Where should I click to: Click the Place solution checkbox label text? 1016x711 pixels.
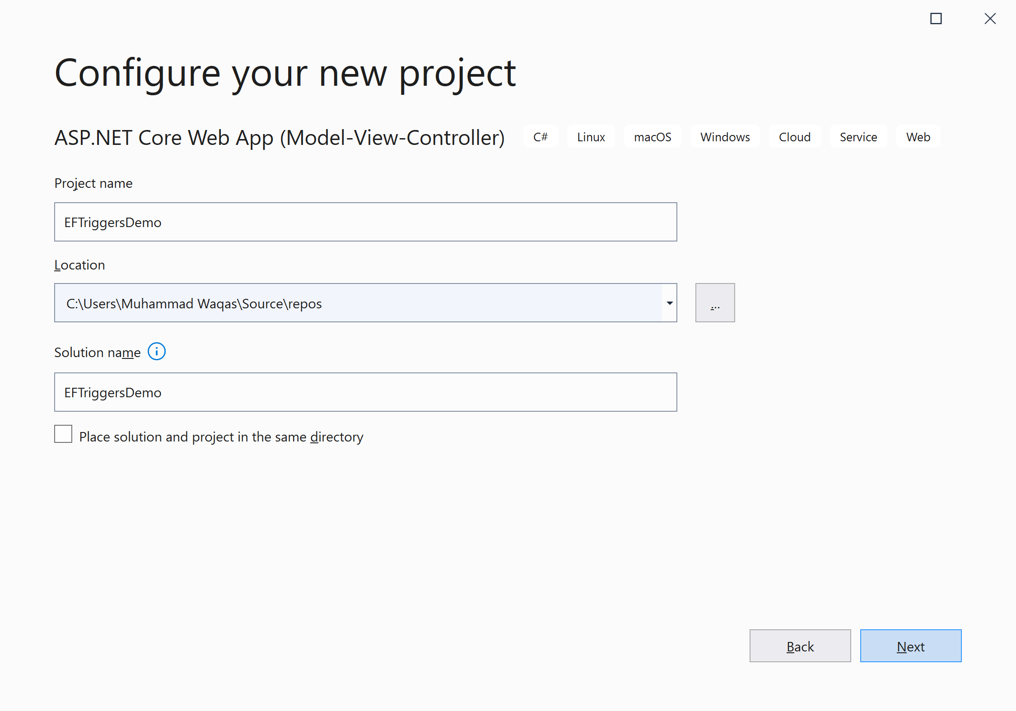click(x=221, y=437)
